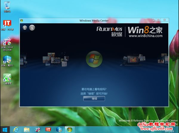The width and height of the screenshot is (179, 133).
Task: Open the red IT之家 desktop shortcut
Action: [7, 25]
